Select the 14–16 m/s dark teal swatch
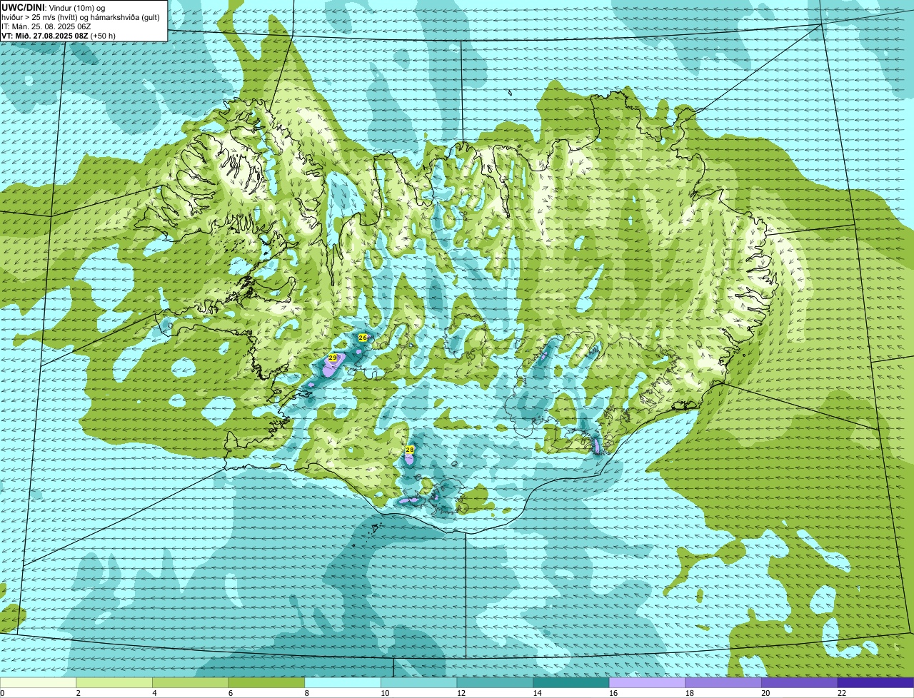The height and width of the screenshot is (698, 914). (571, 682)
